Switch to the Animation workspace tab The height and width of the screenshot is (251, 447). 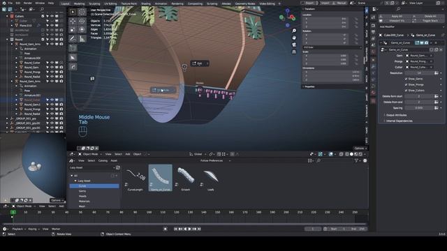(161, 3)
